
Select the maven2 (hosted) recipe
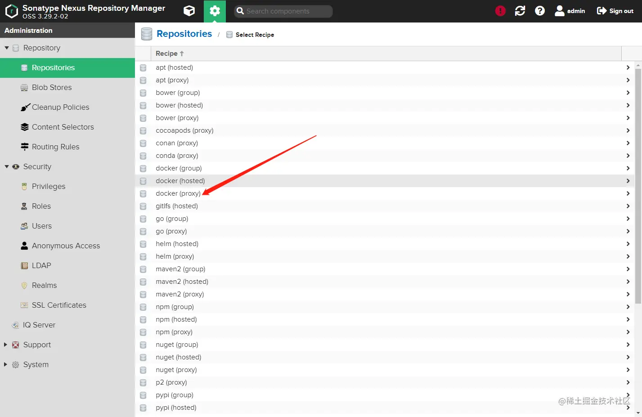click(x=385, y=282)
